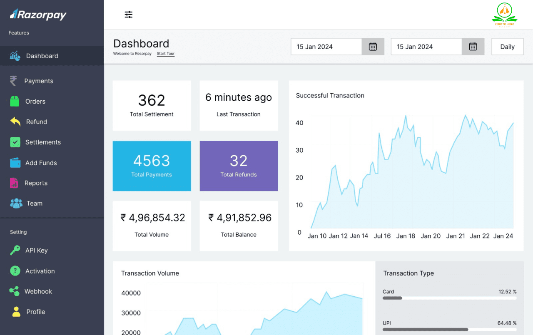Click the yellow Refund arrow icon

(15, 122)
